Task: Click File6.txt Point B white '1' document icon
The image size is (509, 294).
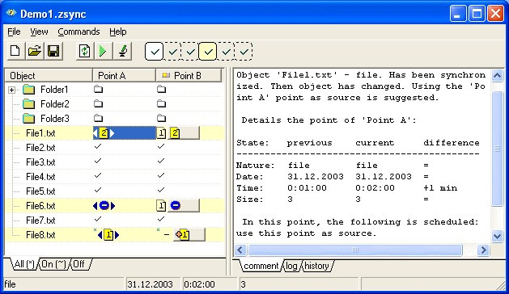Action: click(x=161, y=206)
